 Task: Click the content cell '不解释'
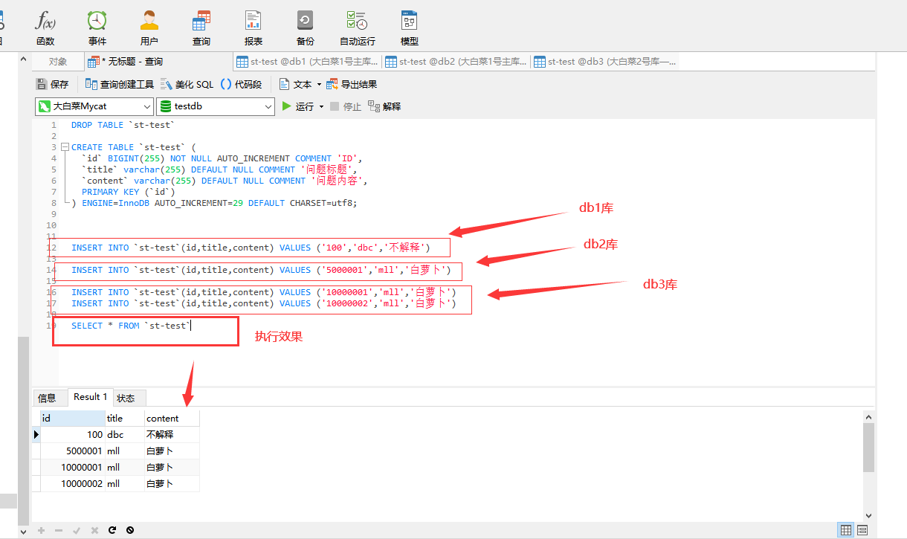pyautogui.click(x=172, y=434)
